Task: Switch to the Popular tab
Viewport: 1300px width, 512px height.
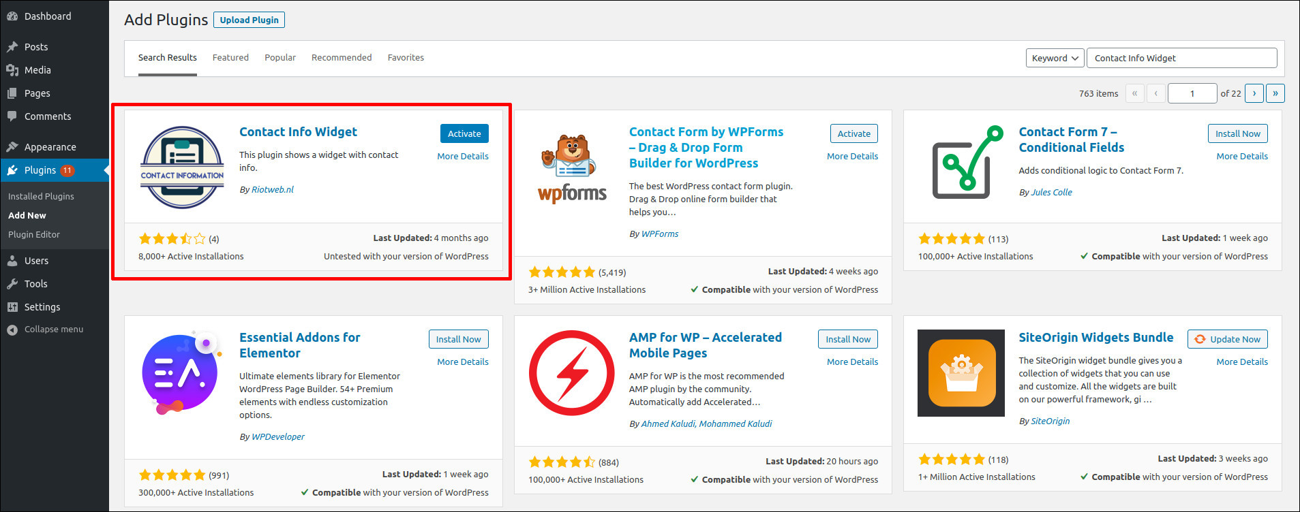Action: (x=280, y=58)
